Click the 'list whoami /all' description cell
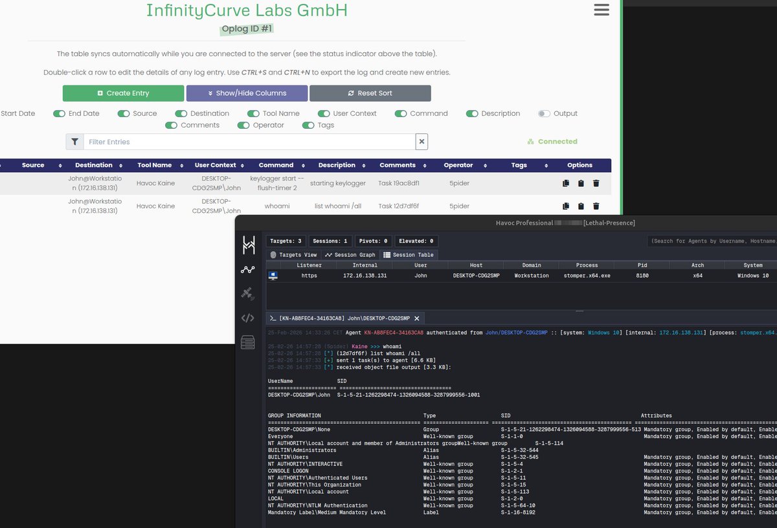This screenshot has height=528, width=777. point(337,206)
